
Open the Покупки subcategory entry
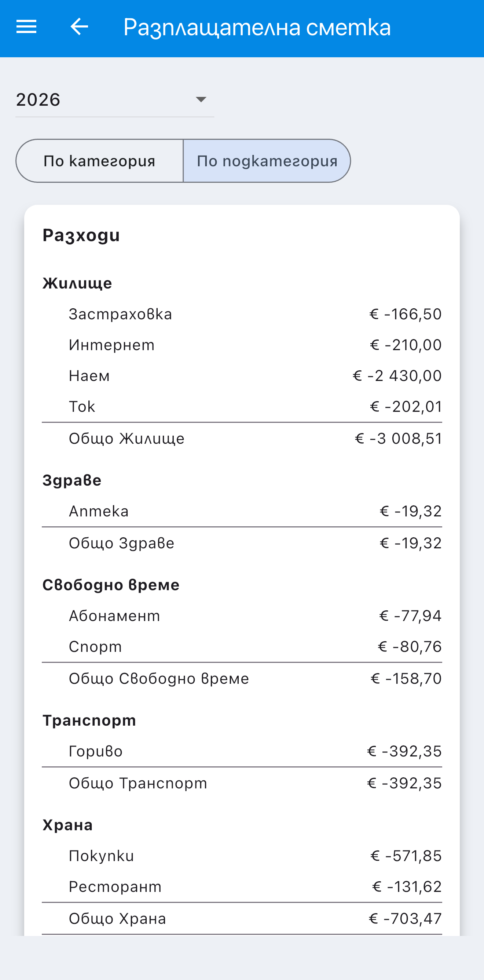(242, 856)
